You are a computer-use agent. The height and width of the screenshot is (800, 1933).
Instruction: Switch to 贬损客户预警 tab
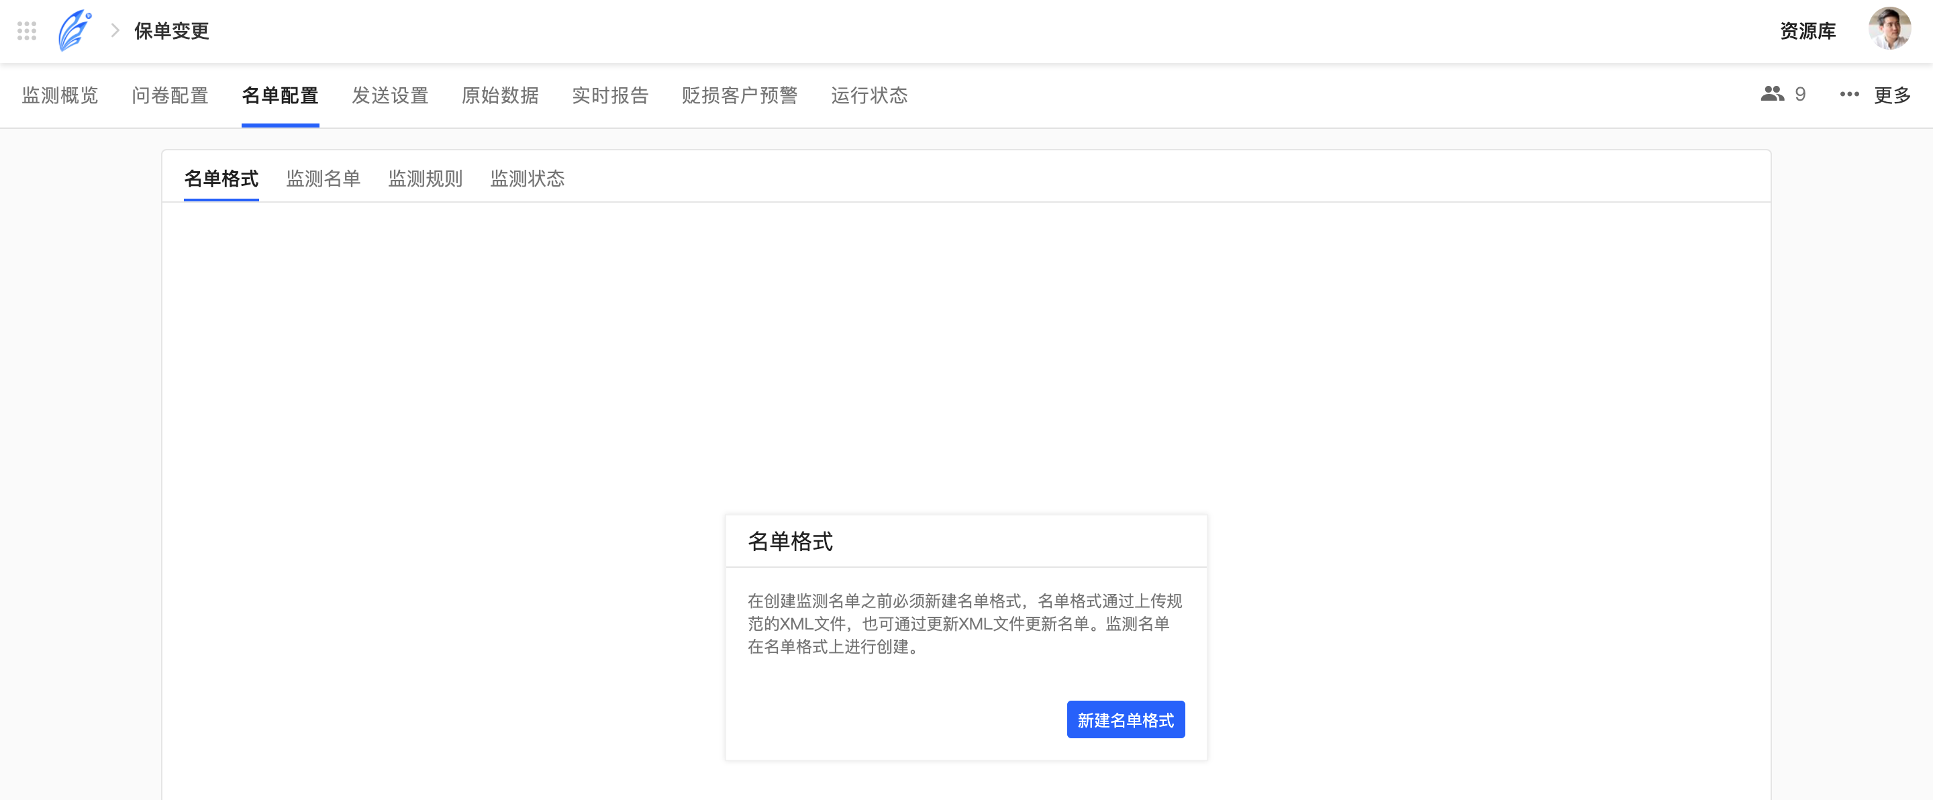click(740, 95)
